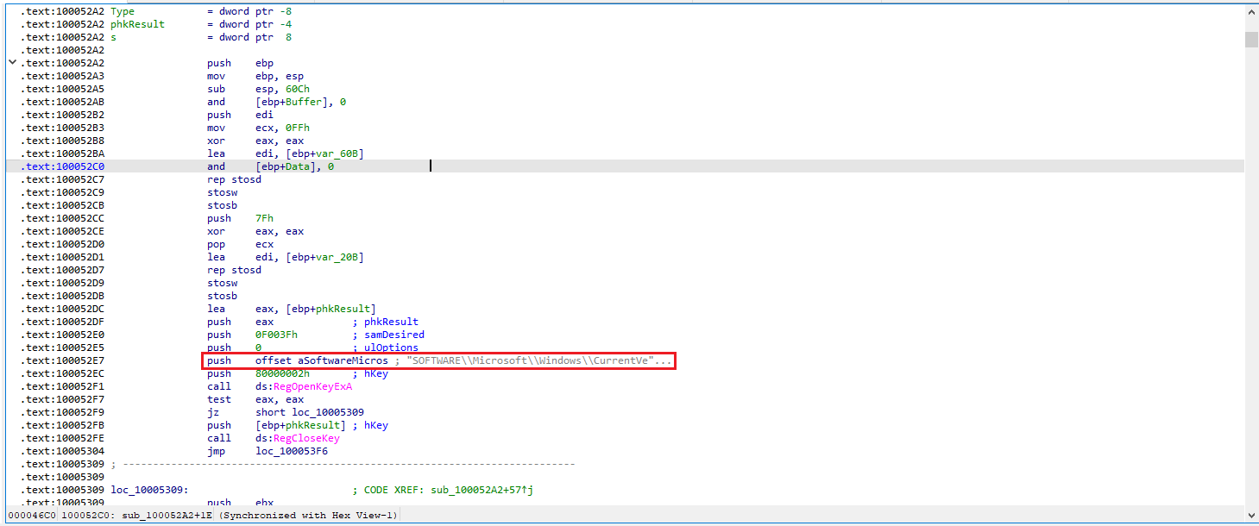Collapse the function at .text:100052A2 chevron

tap(12, 63)
